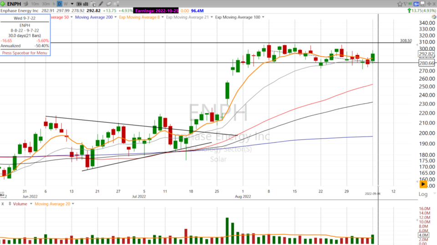Close the chart with the top X
Screen dimensions: 437x245
coord(434,4)
